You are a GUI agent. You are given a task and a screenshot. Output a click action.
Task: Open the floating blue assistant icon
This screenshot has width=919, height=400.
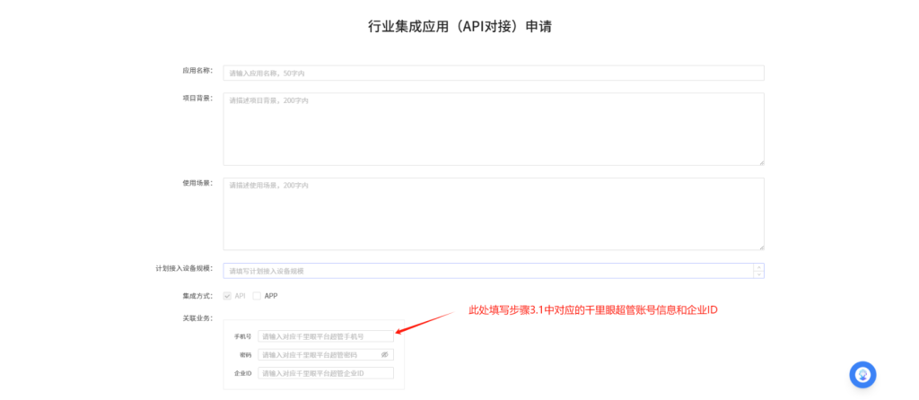[x=862, y=375]
